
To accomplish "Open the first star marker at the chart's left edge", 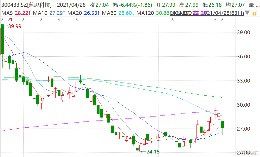I will pyautogui.click(x=2, y=19).
